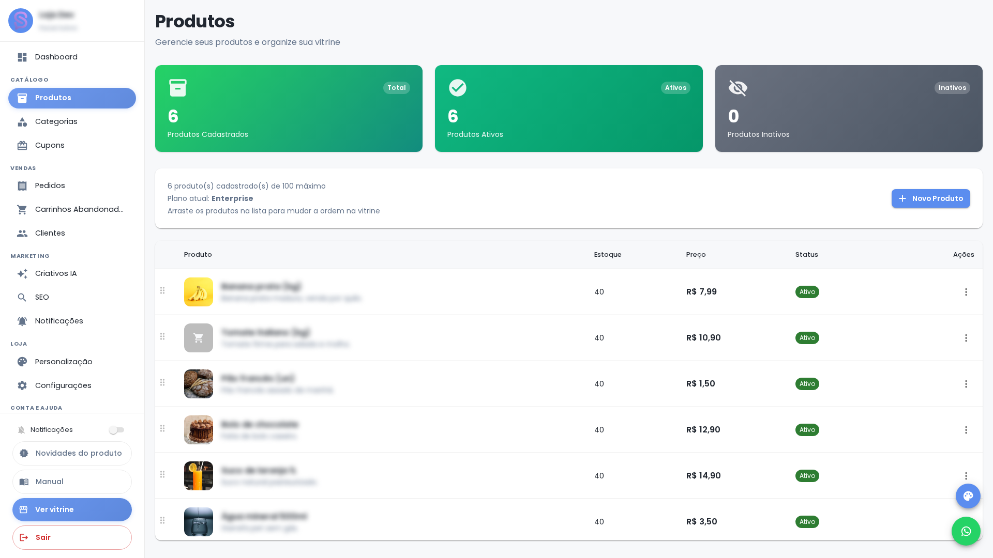The width and height of the screenshot is (993, 558).
Task: Open the Pedidos page
Action: click(72, 186)
